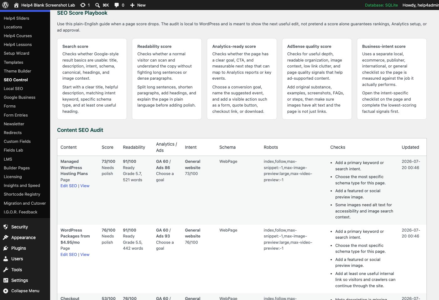This screenshot has height=300, width=439.
Task: Click the Plugins plug icon
Action: click(6, 248)
